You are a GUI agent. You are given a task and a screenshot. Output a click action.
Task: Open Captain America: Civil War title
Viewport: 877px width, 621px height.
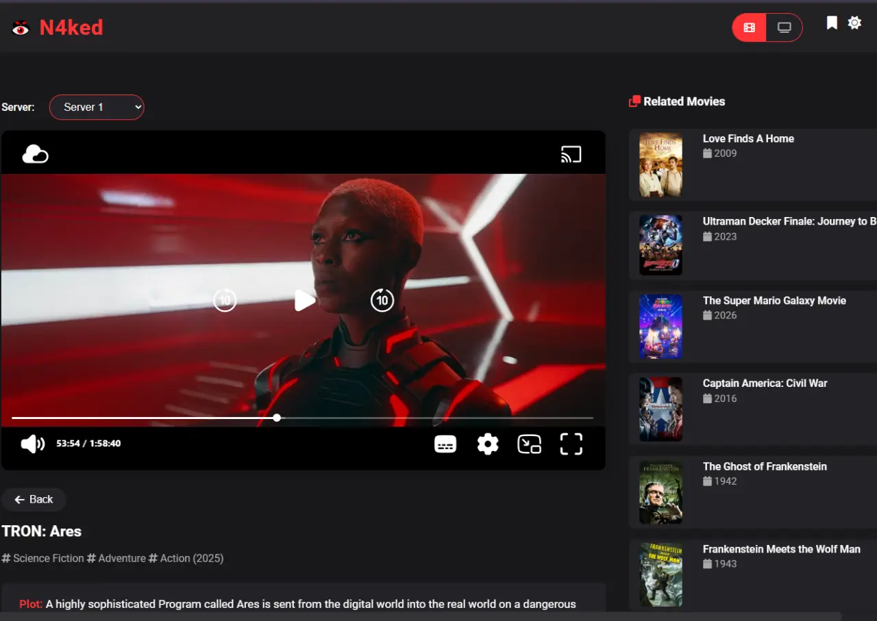pos(765,383)
